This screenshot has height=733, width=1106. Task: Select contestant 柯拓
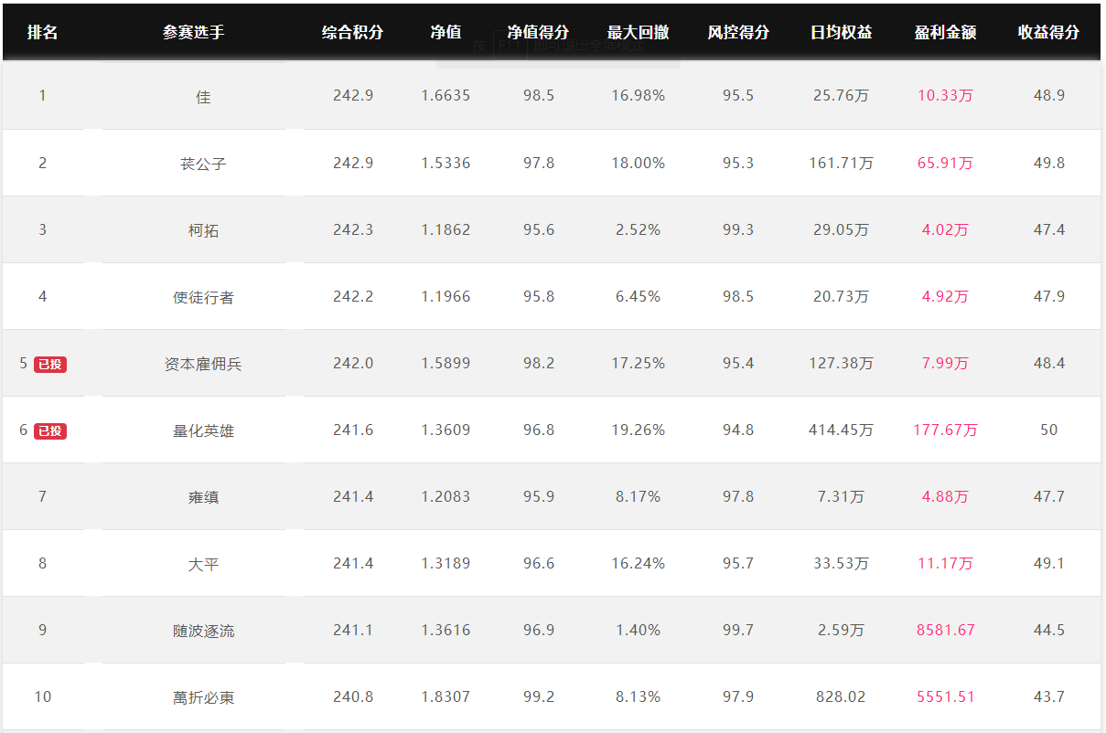pyautogui.click(x=203, y=230)
